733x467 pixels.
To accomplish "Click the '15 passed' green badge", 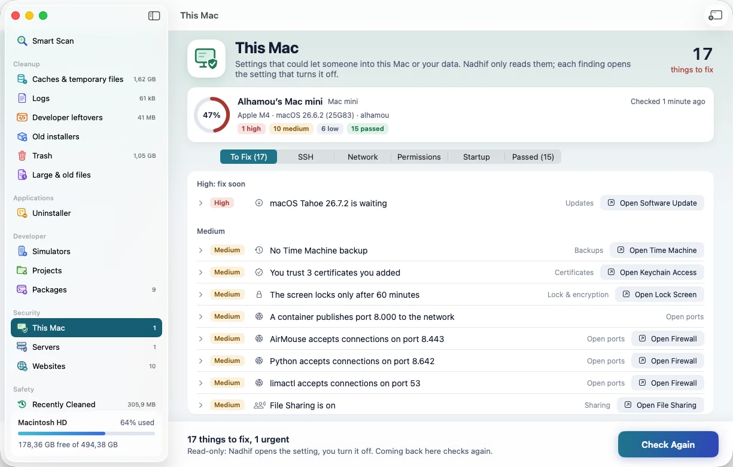I will click(367, 129).
